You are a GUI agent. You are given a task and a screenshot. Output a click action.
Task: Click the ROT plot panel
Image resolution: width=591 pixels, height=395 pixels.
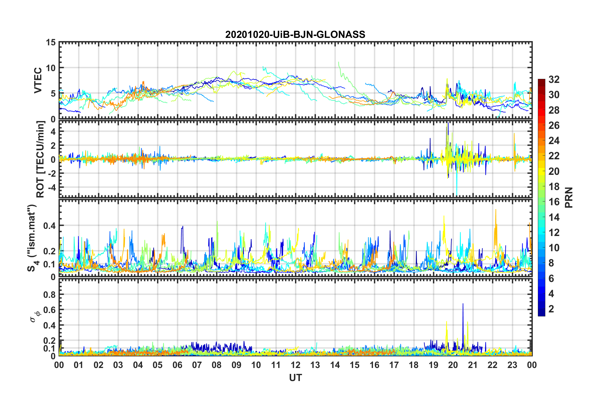pyautogui.click(x=295, y=159)
